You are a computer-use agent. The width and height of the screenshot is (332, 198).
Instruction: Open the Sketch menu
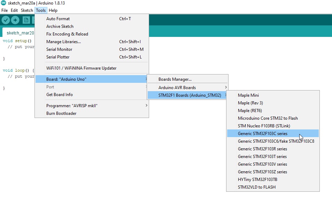[27, 10]
